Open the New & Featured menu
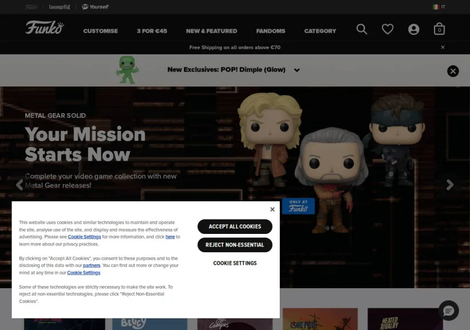This screenshot has width=470, height=330. pos(211,31)
